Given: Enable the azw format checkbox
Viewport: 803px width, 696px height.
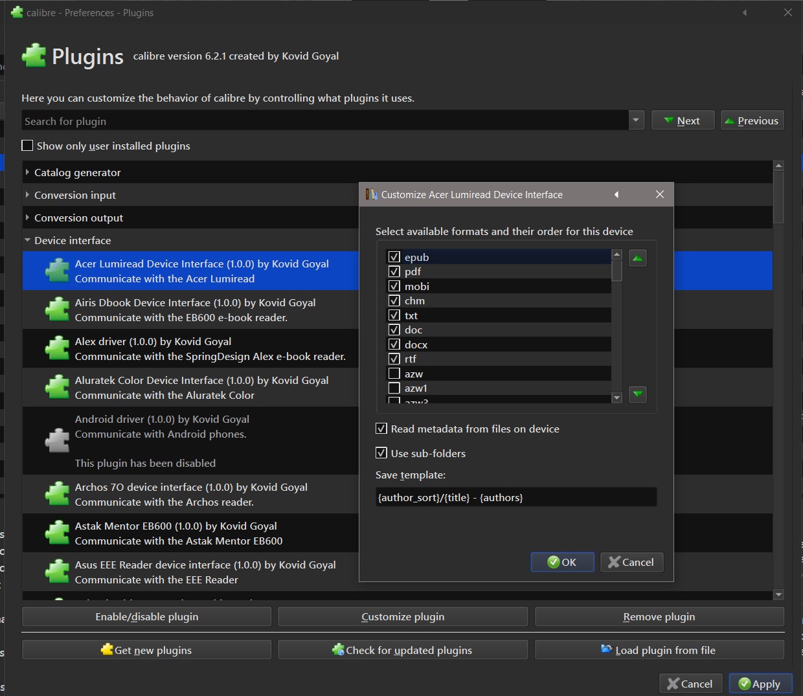Looking at the screenshot, I should click(x=394, y=374).
